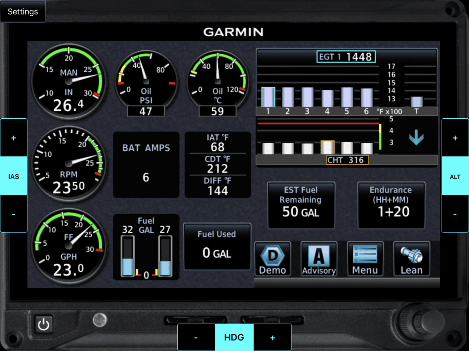The height and width of the screenshot is (351, 469).
Task: Activate the Lean assist icon
Action: 411,259
